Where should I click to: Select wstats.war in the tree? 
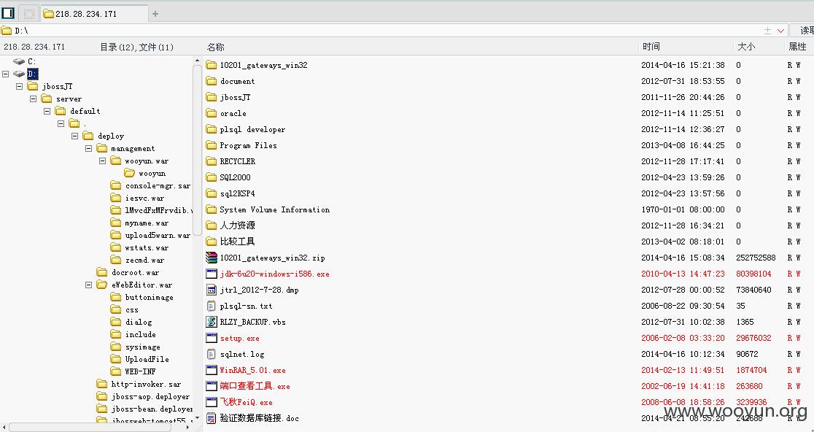pyautogui.click(x=147, y=248)
